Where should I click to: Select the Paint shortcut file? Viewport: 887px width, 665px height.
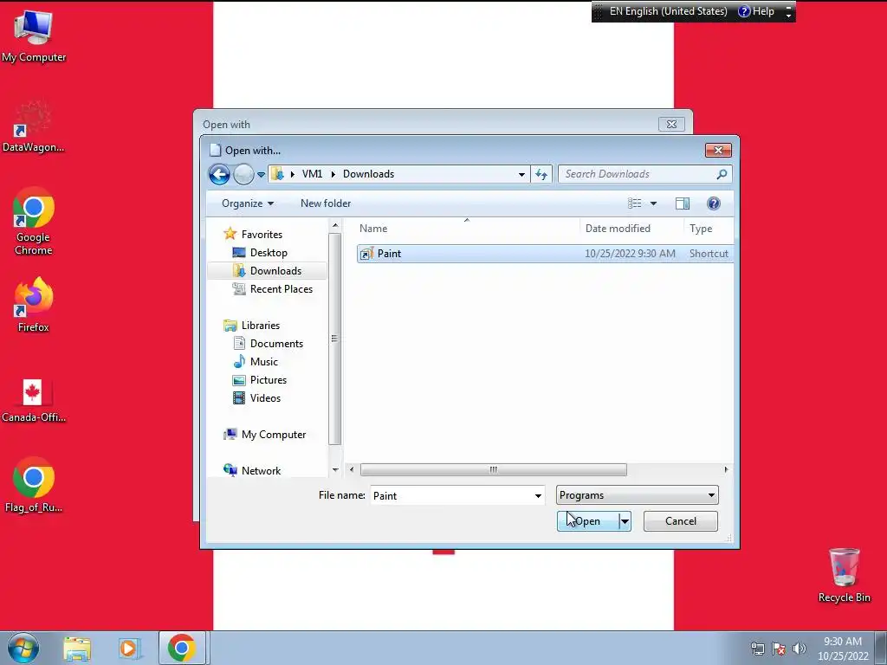click(x=545, y=254)
